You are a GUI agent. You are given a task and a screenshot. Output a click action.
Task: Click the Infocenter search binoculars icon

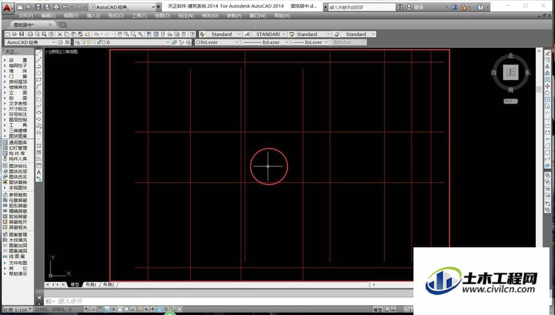400,7
